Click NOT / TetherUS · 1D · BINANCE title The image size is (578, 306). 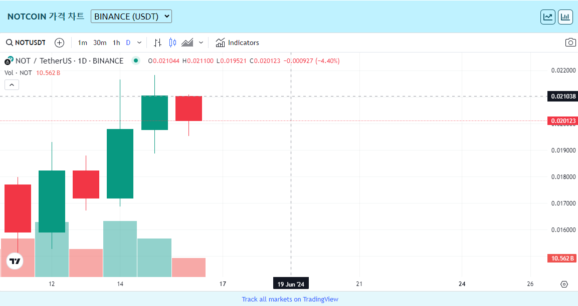click(69, 60)
